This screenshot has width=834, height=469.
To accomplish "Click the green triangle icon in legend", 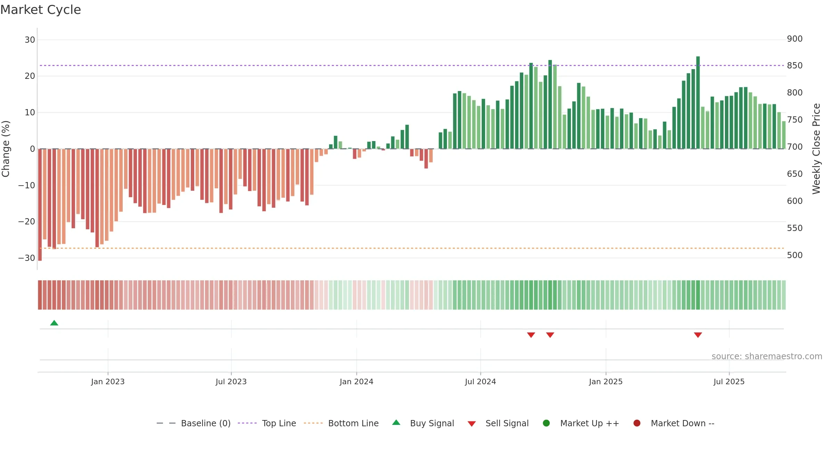I will pyautogui.click(x=396, y=422).
